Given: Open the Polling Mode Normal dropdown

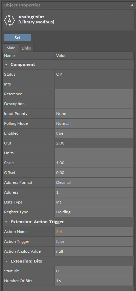Looking at the screenshot, I should tap(94, 123).
